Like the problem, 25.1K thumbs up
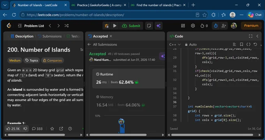This screenshot has height=140, width=265. click(13, 129)
